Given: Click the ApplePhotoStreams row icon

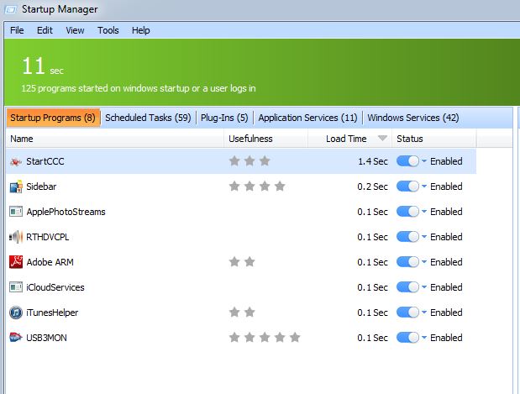Looking at the screenshot, I should 16,212.
